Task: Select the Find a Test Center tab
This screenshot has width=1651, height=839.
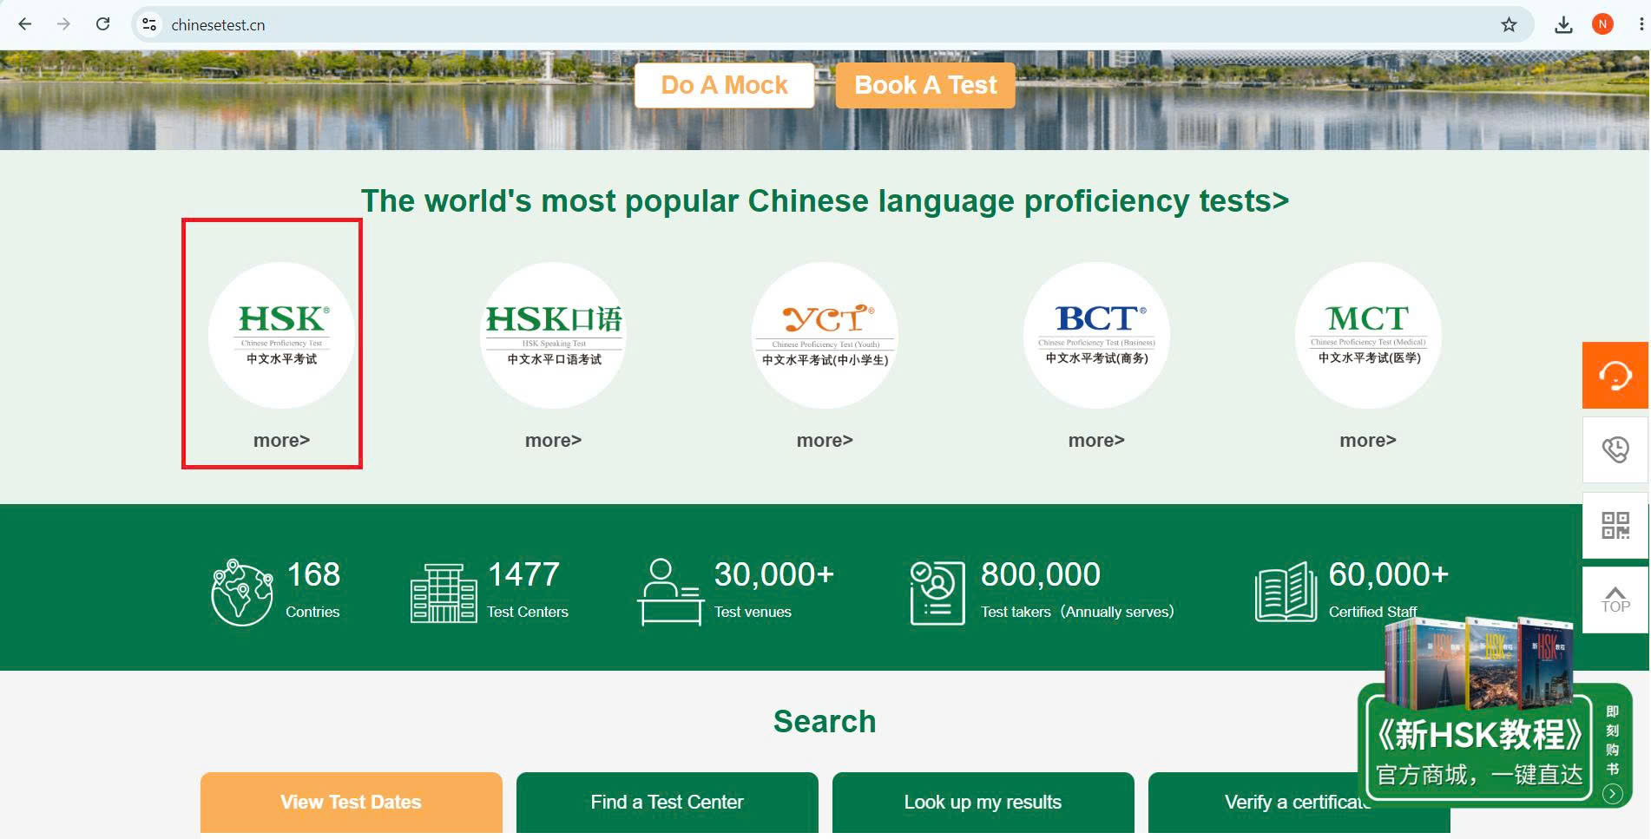Action: pyautogui.click(x=667, y=803)
